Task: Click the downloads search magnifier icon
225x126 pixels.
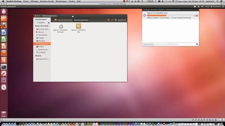Action: tap(197, 44)
